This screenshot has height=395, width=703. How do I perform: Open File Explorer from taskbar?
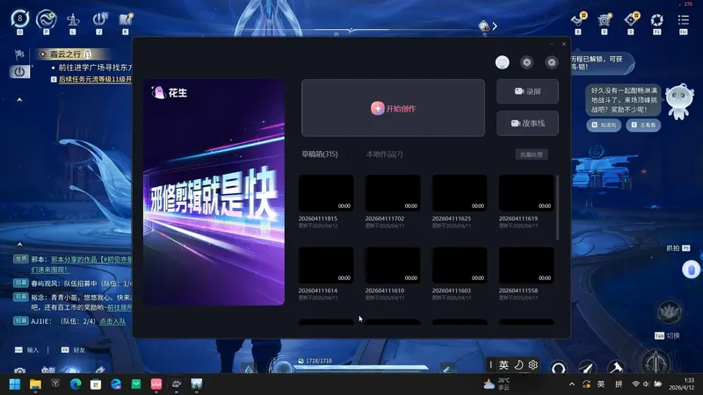(35, 384)
